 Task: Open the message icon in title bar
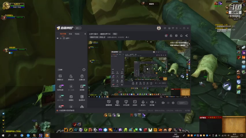[165, 28]
